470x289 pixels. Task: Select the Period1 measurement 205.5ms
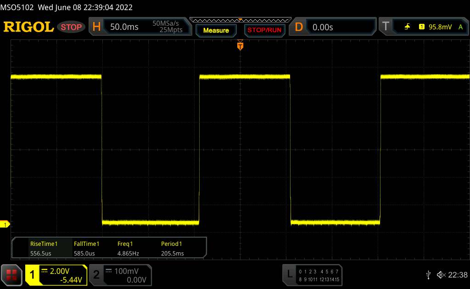point(173,248)
